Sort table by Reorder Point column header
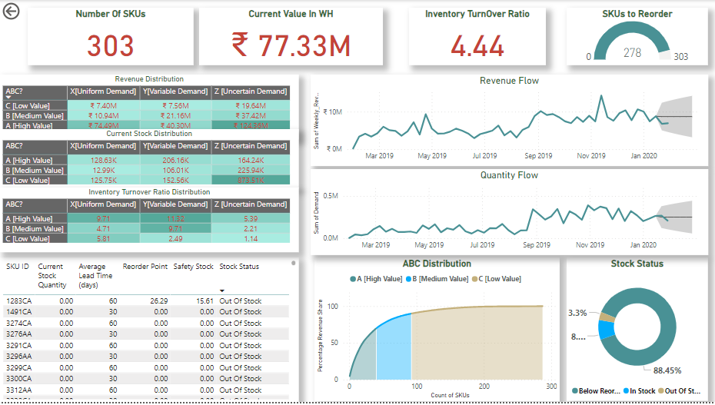 (x=145, y=267)
